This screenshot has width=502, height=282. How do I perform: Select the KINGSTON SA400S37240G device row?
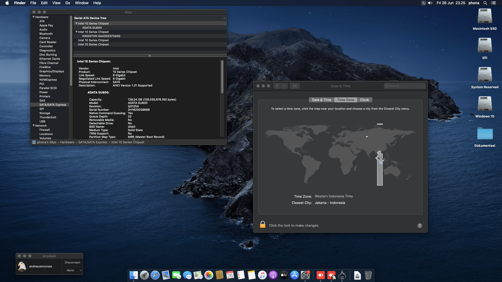(150, 36)
